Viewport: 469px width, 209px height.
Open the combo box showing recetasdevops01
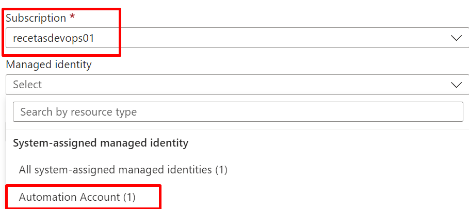point(237,38)
